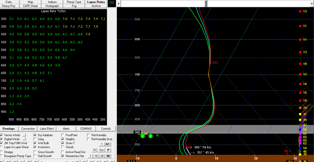Select the Overlays panel tab
This screenshot has width=314, height=162.
9,129
